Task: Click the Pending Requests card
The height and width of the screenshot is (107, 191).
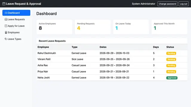Action: [x=93, y=27]
